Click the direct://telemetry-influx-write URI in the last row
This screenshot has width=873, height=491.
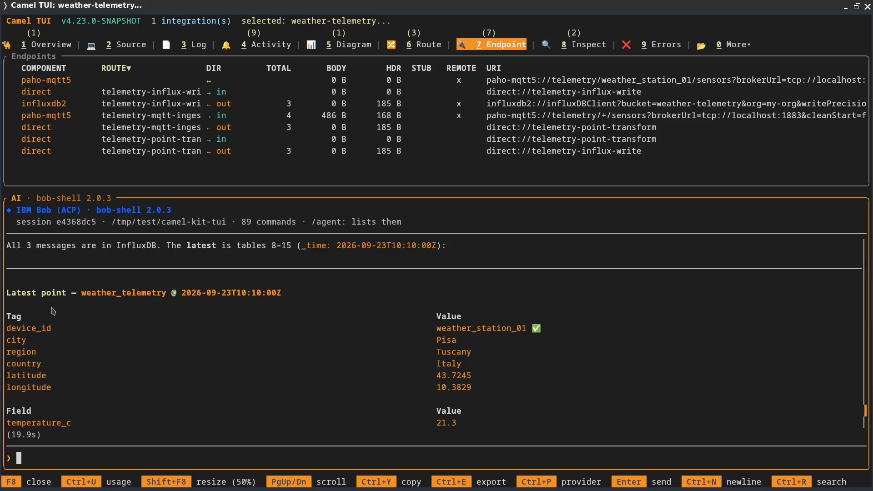tap(563, 151)
